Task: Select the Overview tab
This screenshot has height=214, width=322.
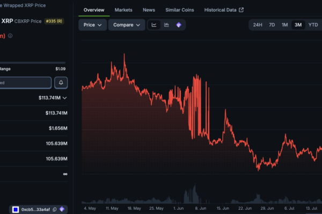Action: 94,10
